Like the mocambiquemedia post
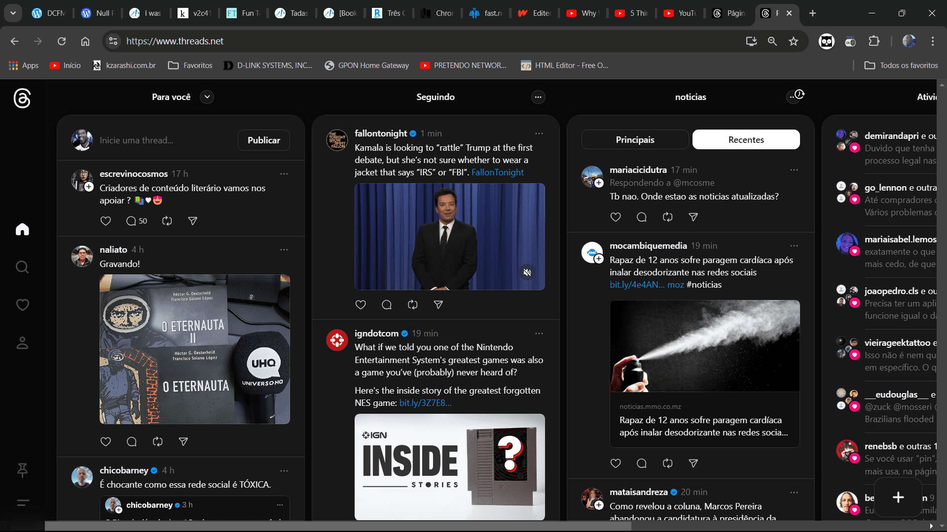The image size is (947, 532). coord(616,464)
